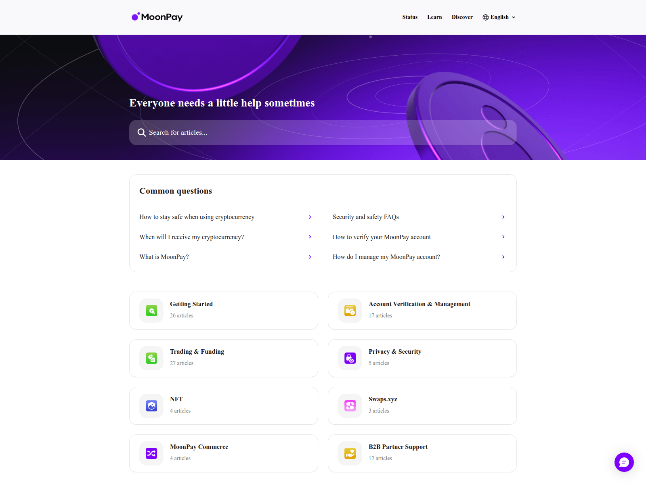Click the Account Verification & Management icon
Image resolution: width=646 pixels, height=484 pixels.
(x=350, y=311)
